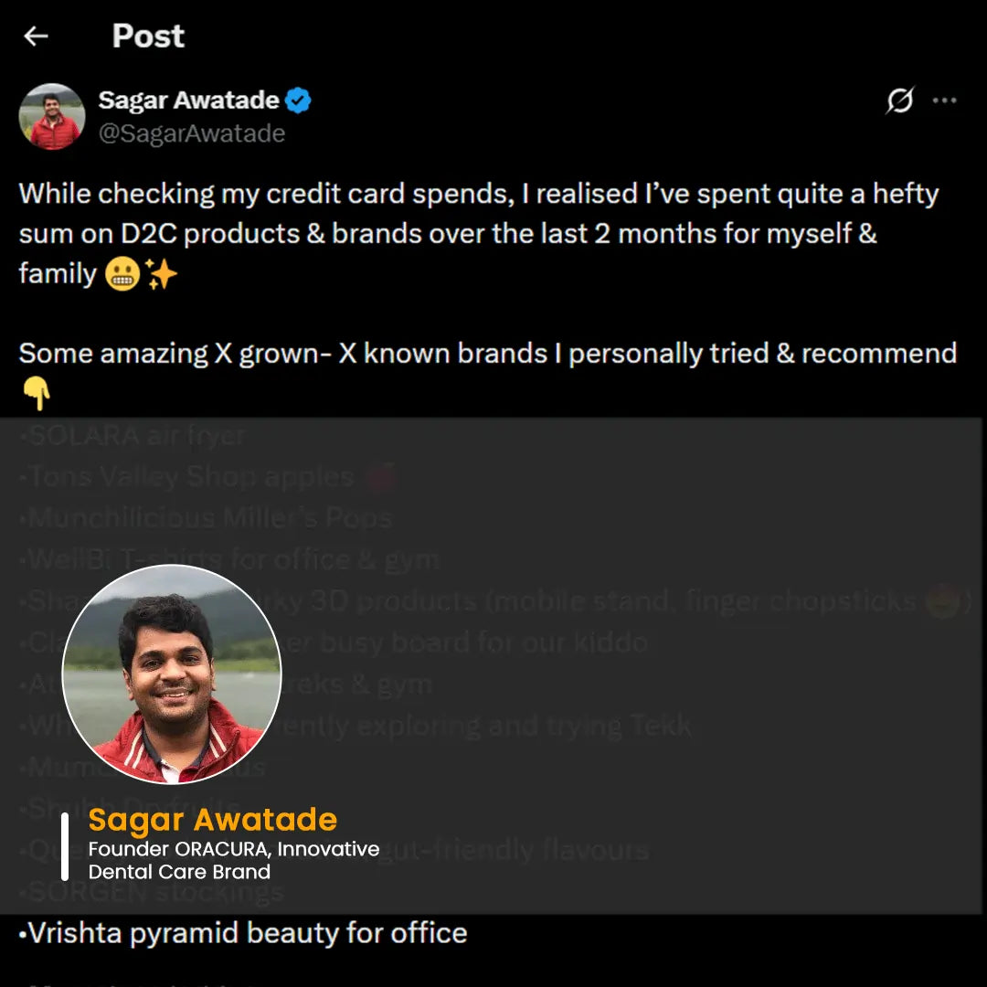Click the Post page heading
Viewport: 987px width, 987px height.
point(148,37)
